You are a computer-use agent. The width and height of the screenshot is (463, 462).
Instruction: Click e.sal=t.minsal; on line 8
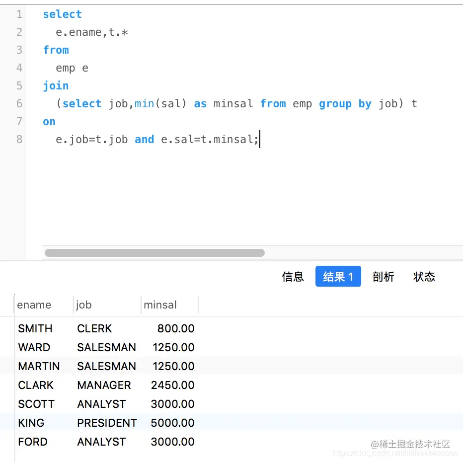click(210, 139)
